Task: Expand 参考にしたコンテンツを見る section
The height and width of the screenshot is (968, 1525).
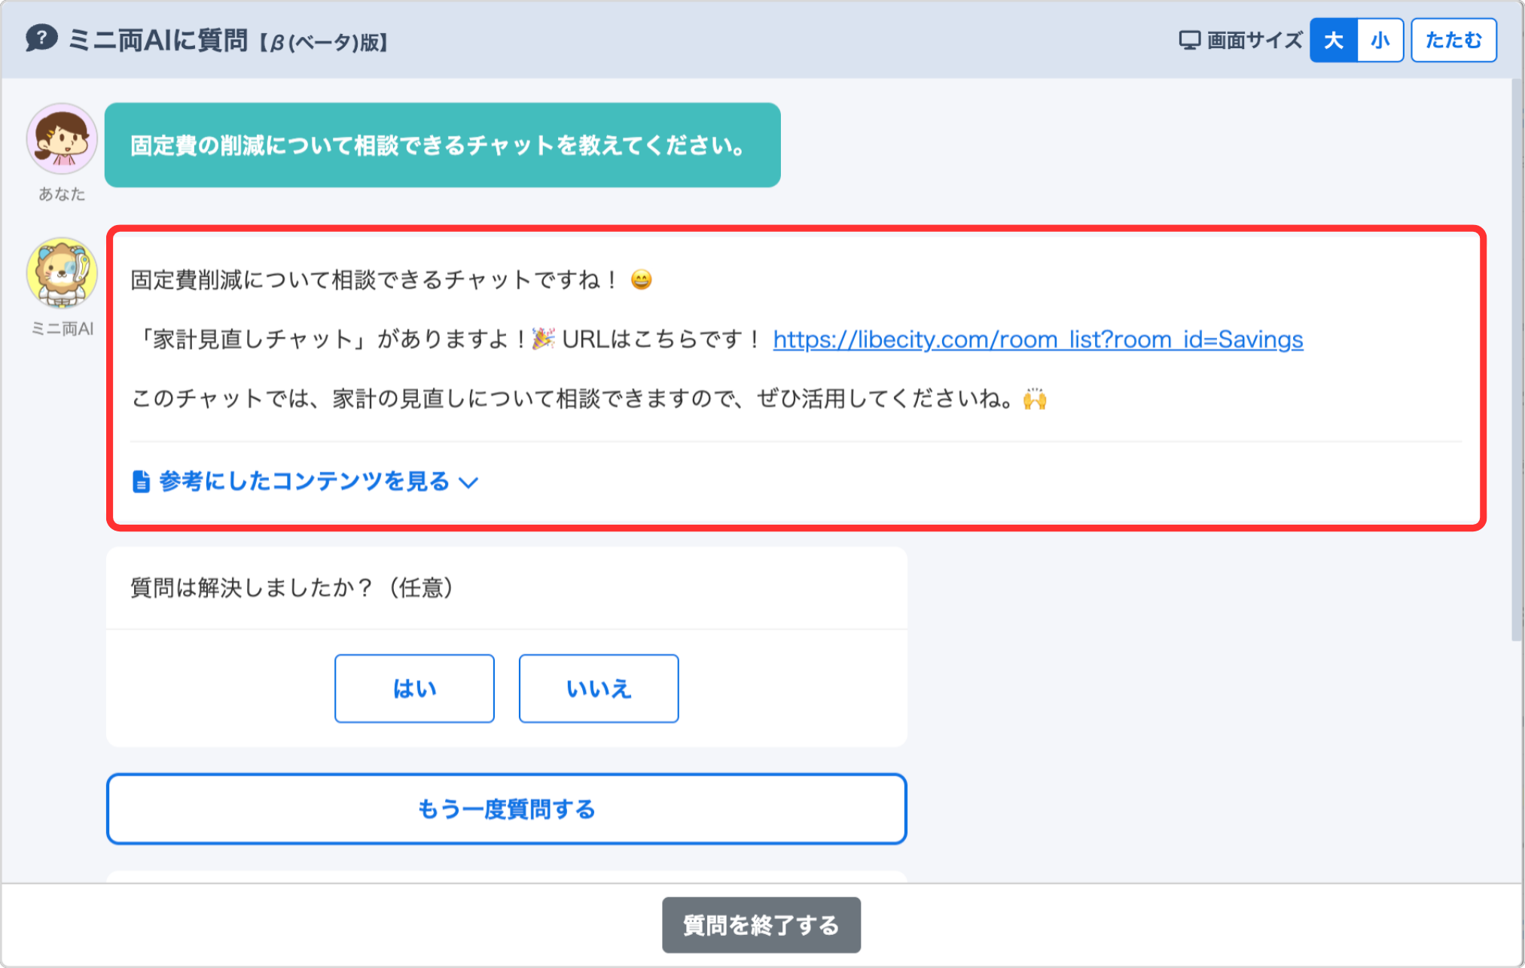Action: pos(304,481)
